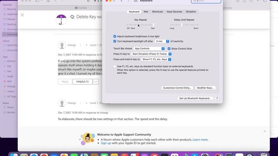Viewport: 278px width, 156px height.
Task: Click the Customize Control Strip button
Action: [x=177, y=88]
